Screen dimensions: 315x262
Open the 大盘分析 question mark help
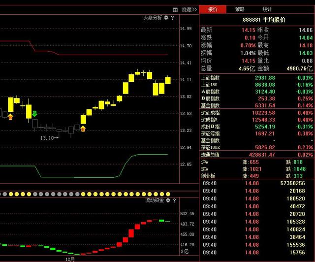pos(172,18)
